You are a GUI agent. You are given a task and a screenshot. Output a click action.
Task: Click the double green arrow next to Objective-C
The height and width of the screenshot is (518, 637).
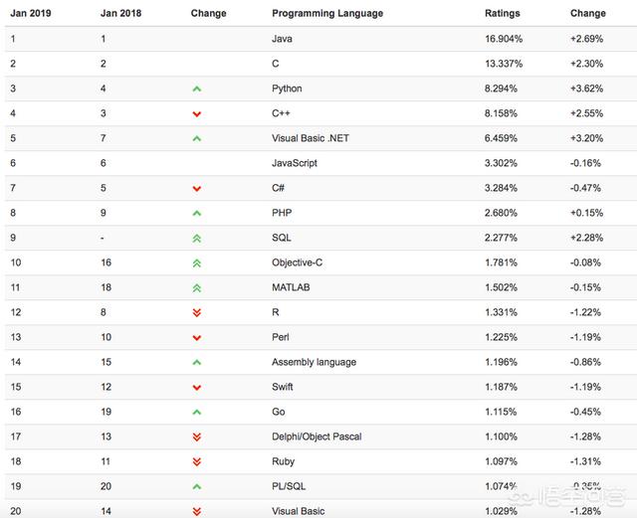click(x=197, y=263)
